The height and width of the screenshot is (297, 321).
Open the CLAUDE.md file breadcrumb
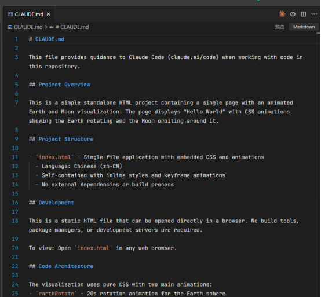coord(28,27)
